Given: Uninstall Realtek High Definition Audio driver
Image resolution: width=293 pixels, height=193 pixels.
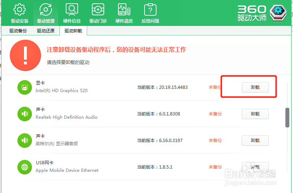Looking at the screenshot, I should click(x=255, y=114).
